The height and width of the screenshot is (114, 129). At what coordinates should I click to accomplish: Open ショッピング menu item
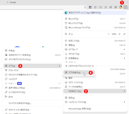pyautogui.click(x=32, y=79)
